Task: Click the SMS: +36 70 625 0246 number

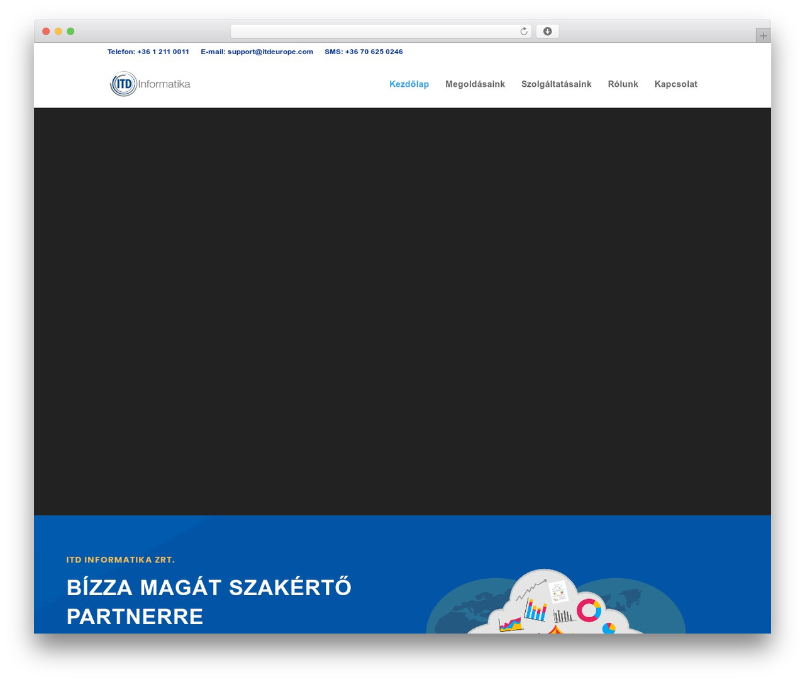Action: click(364, 52)
